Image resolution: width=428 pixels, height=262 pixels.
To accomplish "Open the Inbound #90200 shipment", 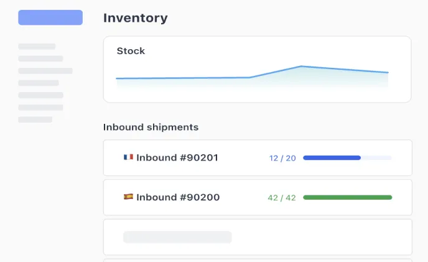I will [x=258, y=197].
